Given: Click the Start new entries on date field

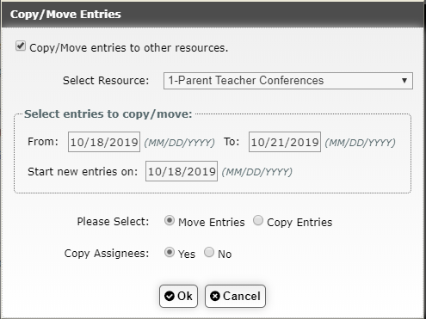Looking at the screenshot, I should click(x=182, y=171).
